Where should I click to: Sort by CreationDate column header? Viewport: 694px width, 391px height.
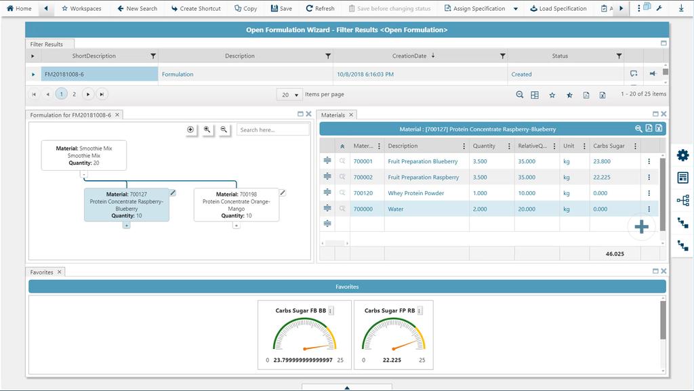pos(409,56)
